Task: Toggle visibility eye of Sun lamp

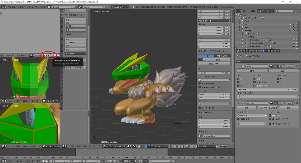Action: click(291, 27)
